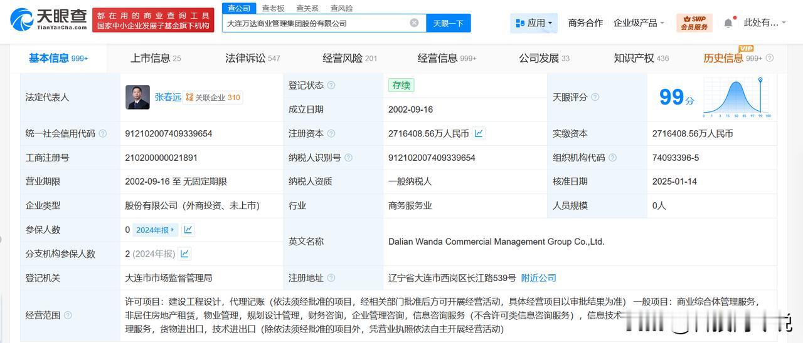Click the score distribution curve chart
This screenshot has height=343, width=803.
[737, 98]
